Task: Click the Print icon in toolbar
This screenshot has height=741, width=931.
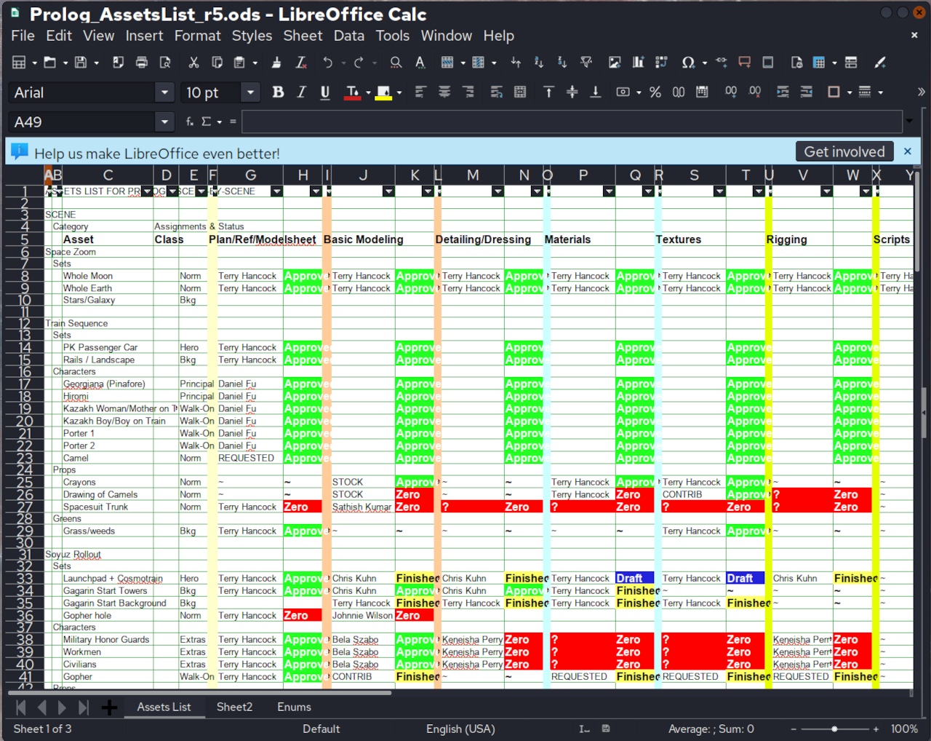Action: pyautogui.click(x=142, y=63)
